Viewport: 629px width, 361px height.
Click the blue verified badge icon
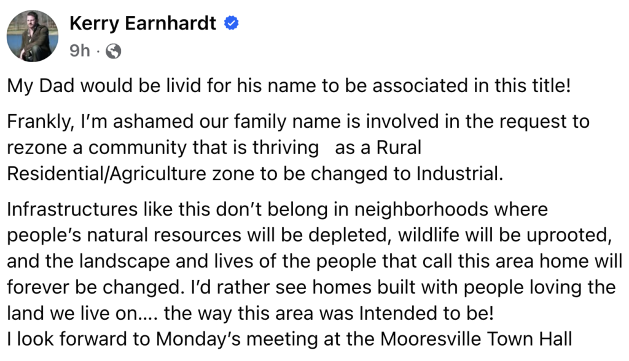pos(231,23)
